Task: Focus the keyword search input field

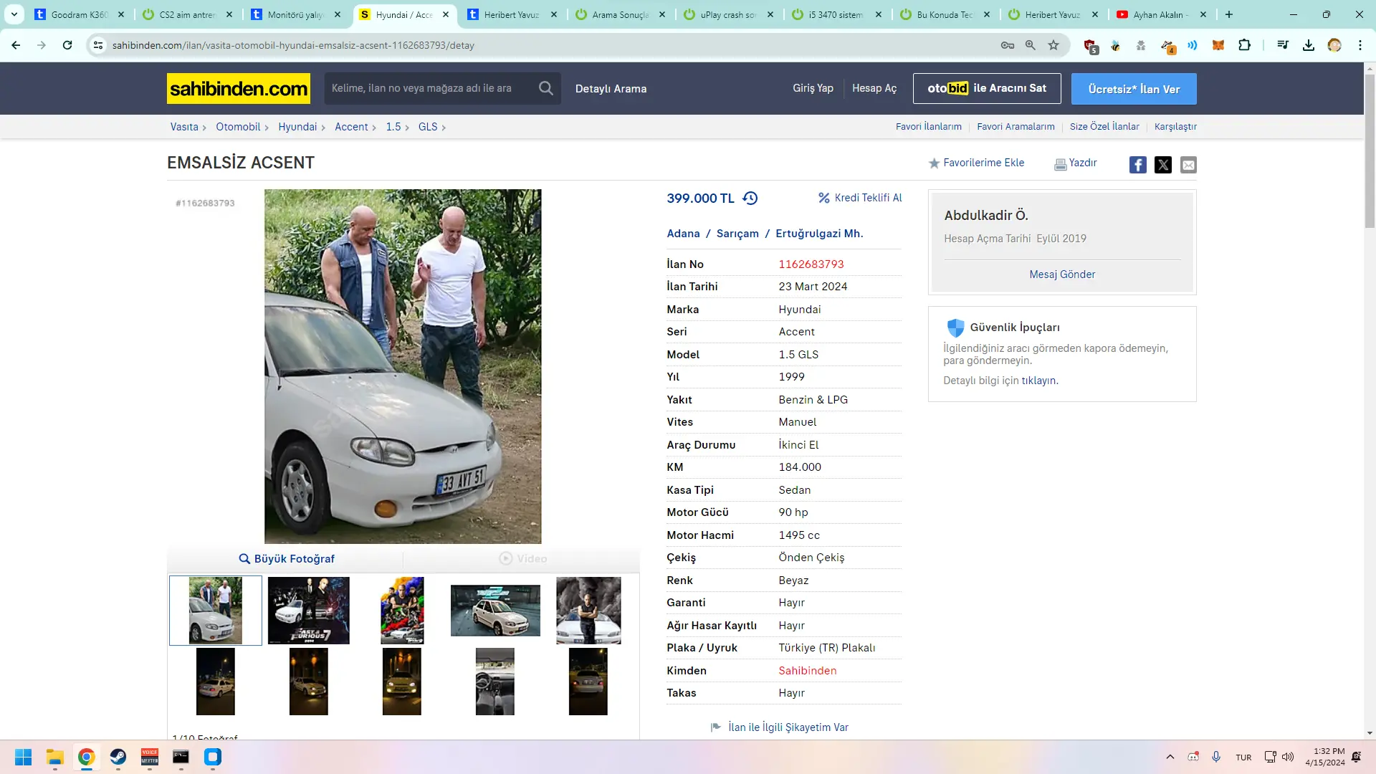Action: [430, 88]
